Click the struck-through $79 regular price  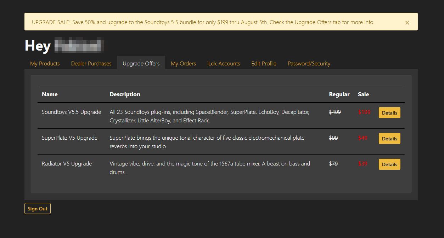coord(333,164)
